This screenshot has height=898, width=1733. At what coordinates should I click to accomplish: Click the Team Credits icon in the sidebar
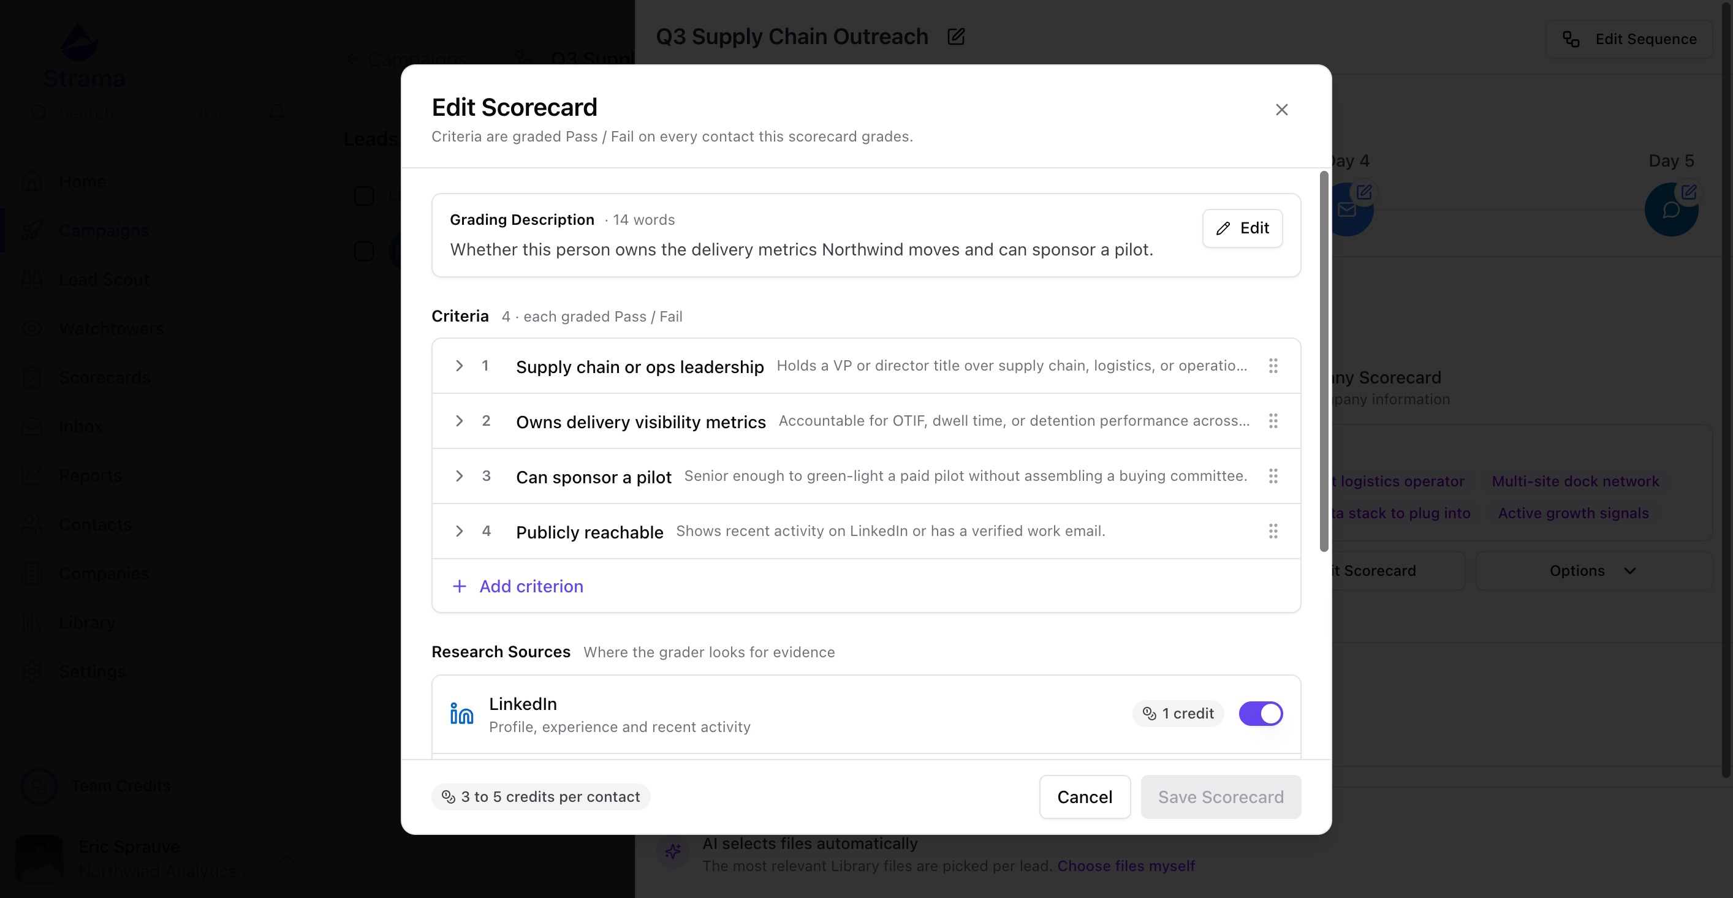pyautogui.click(x=39, y=786)
